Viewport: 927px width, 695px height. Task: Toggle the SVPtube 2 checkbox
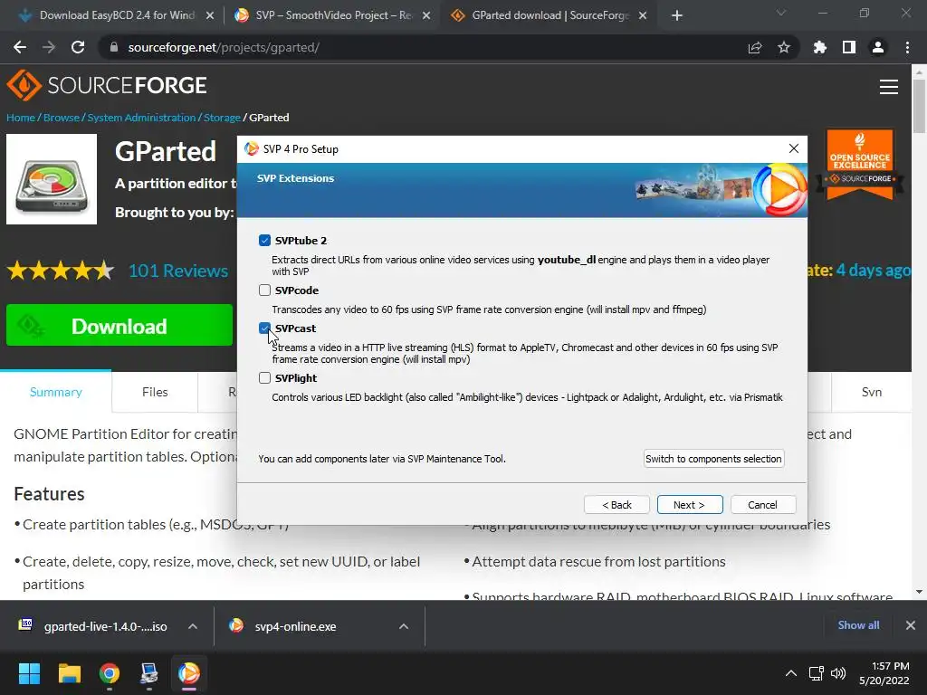tap(264, 241)
